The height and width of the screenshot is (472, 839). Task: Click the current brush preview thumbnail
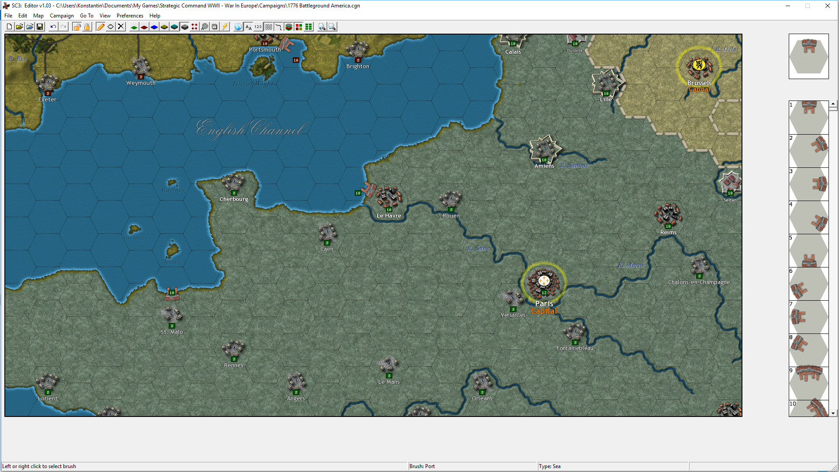point(808,56)
